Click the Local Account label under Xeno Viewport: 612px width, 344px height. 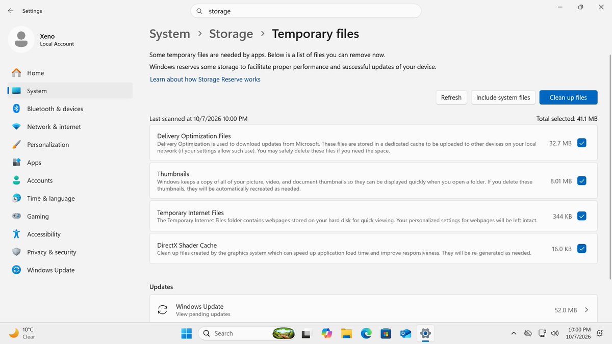pos(57,44)
